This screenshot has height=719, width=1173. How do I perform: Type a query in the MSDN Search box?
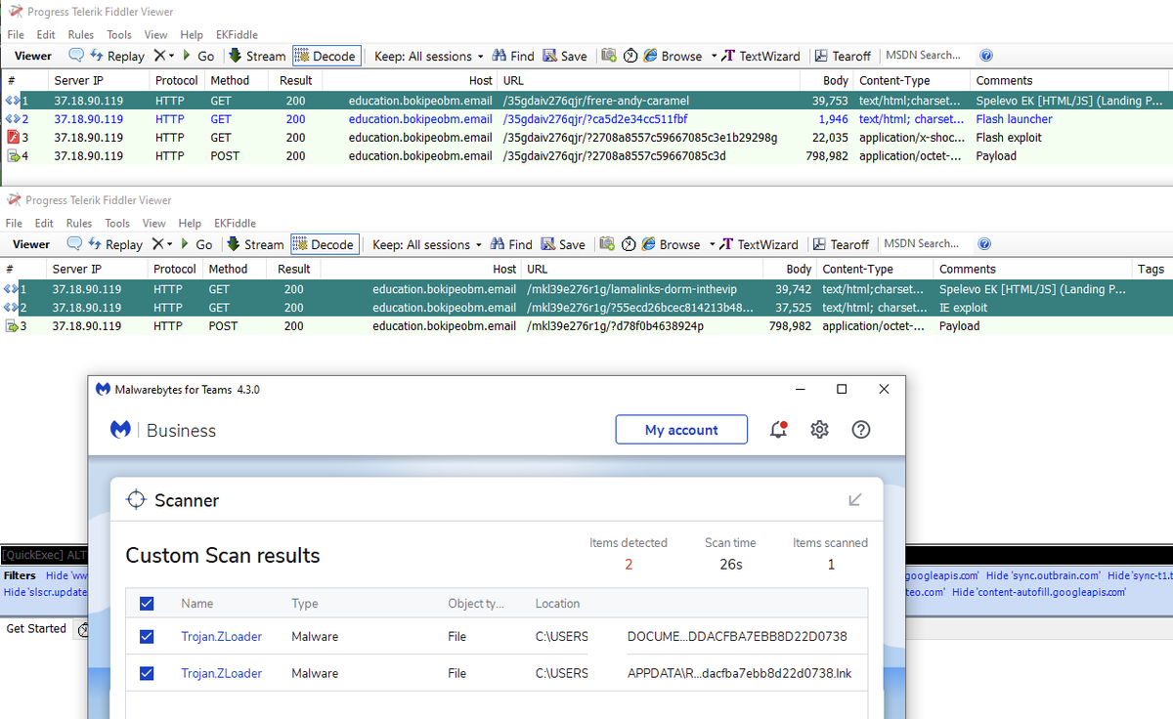point(923,56)
